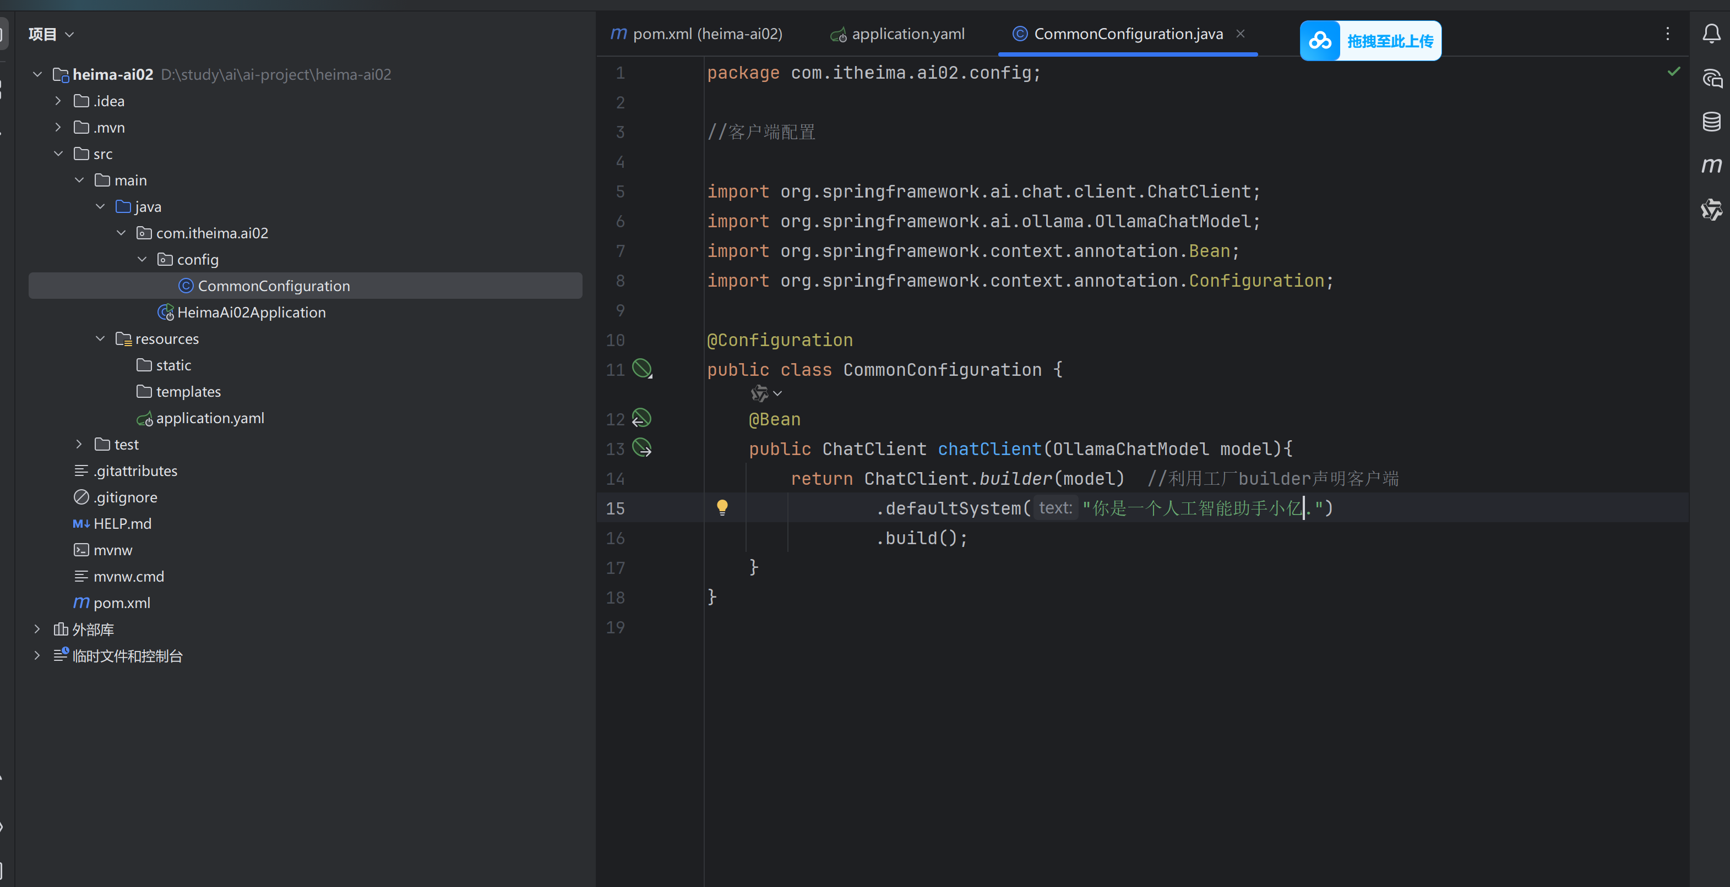Viewport: 1730px width, 887px height.
Task: Select HeimaAi02Application in project tree
Action: pyautogui.click(x=251, y=312)
